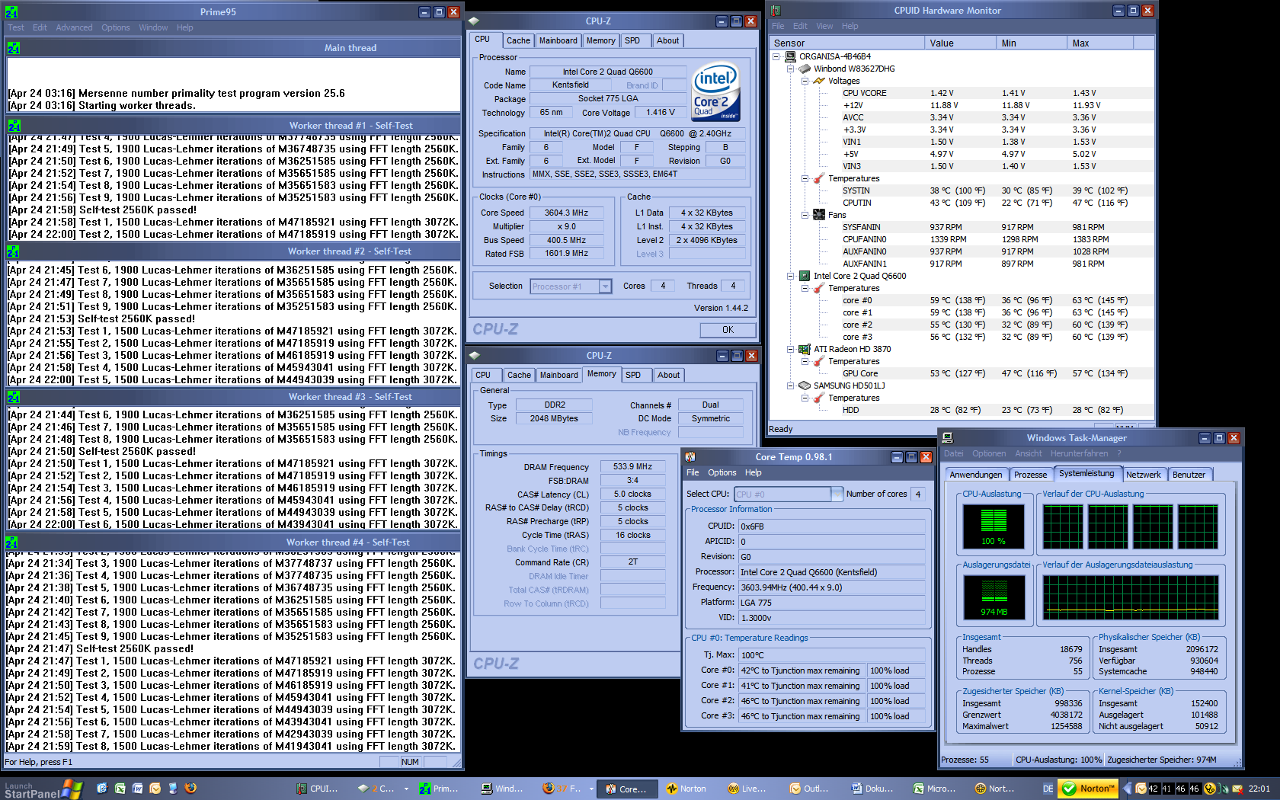Click the Sensor column header
Image resolution: width=1280 pixels, height=800 pixels.
pos(846,43)
